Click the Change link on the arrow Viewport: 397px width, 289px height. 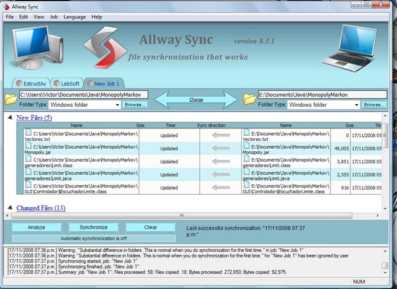tap(196, 99)
